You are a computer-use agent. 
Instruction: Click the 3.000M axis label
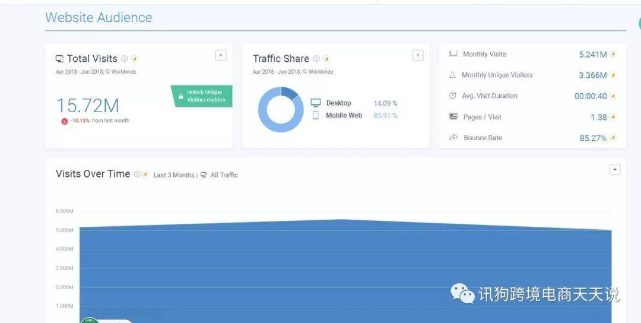click(65, 268)
